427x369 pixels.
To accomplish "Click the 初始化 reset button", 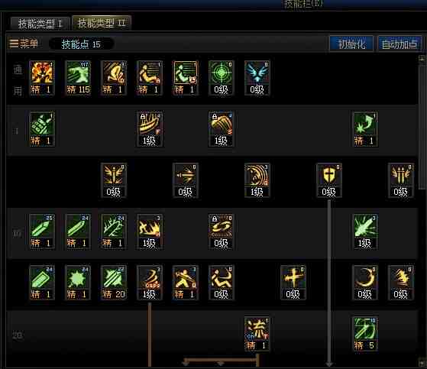I will coord(351,44).
